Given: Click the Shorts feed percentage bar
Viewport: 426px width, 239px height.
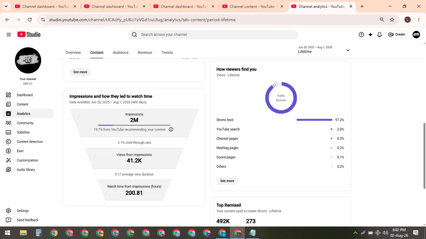Looking at the screenshot, I should click(314, 120).
